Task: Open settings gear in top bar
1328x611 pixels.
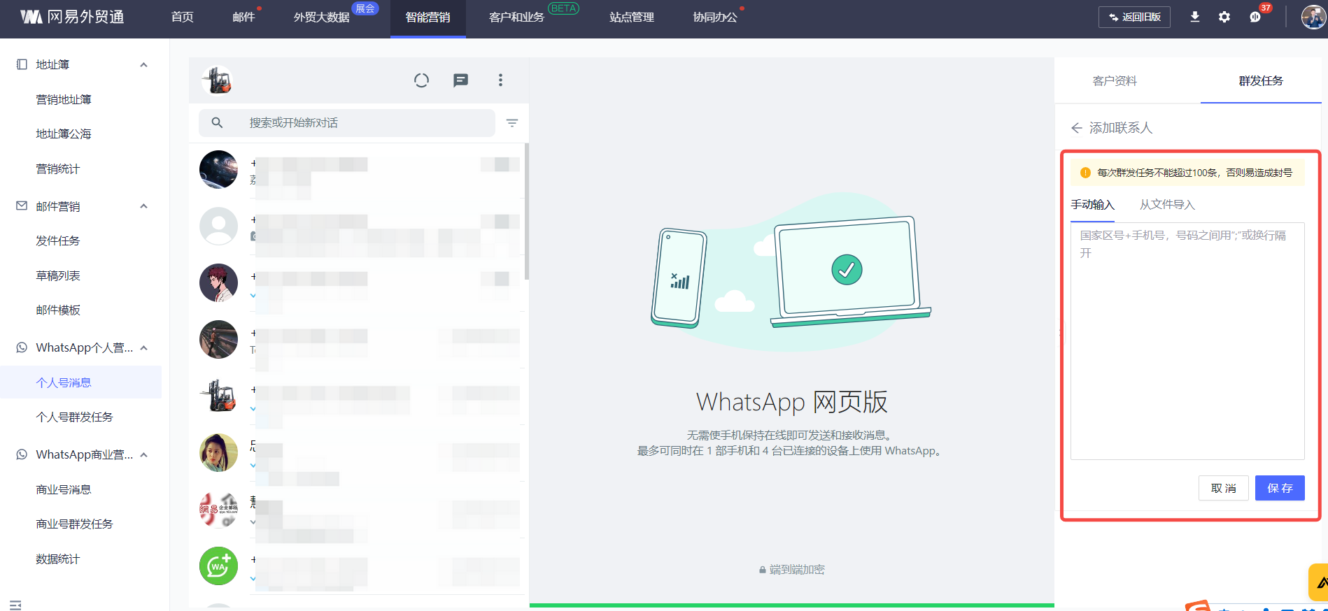Action: 1224,17
